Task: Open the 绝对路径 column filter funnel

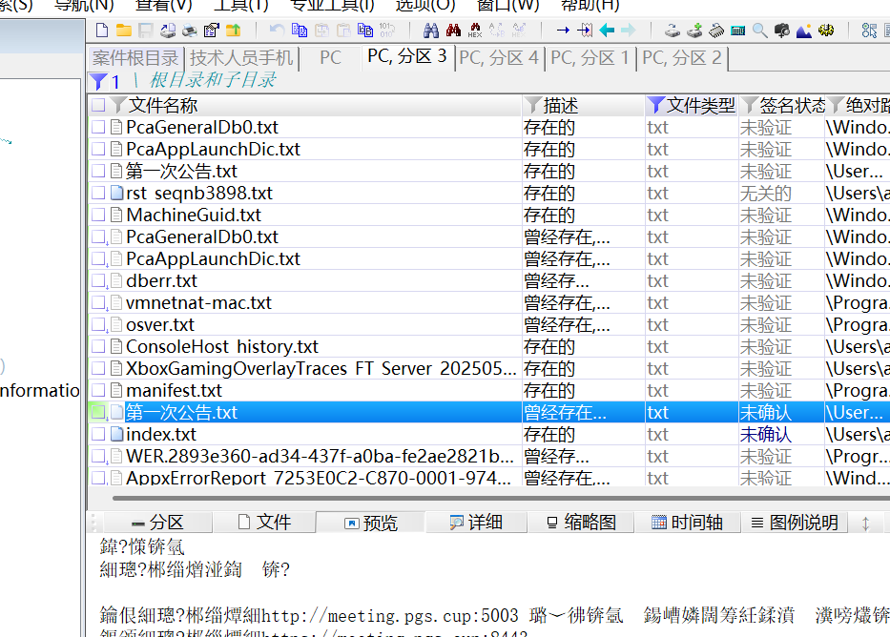Action: click(x=836, y=105)
